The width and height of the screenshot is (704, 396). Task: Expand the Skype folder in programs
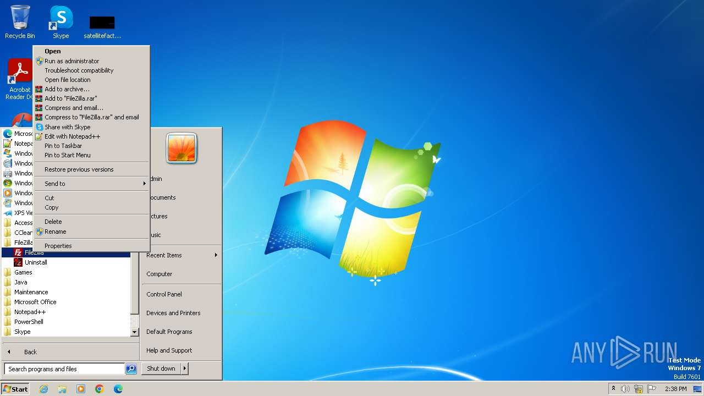(66, 332)
